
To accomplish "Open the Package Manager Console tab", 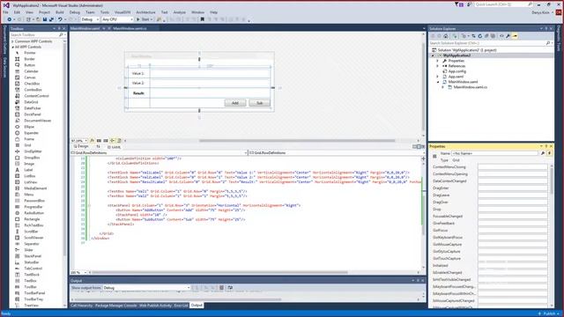I will click(115, 306).
